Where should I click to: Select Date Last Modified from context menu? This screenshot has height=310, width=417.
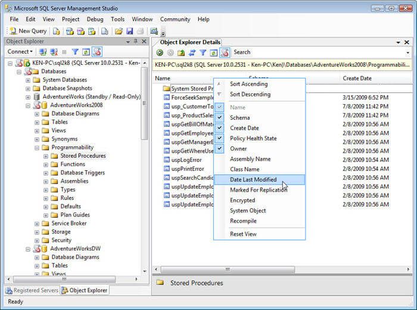point(253,180)
